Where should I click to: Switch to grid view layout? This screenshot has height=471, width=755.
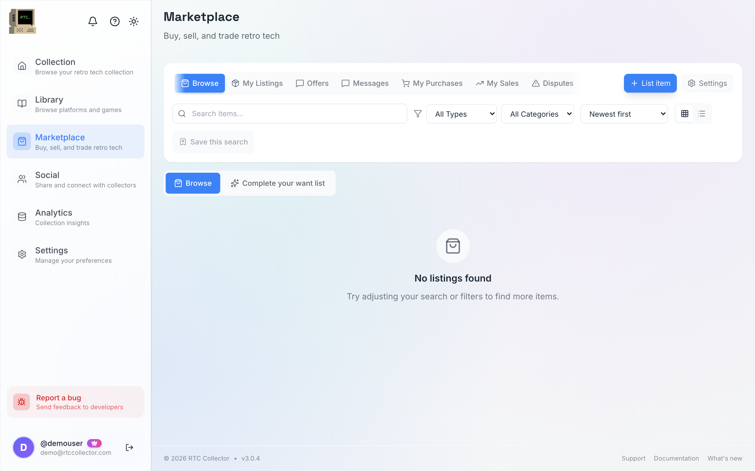(685, 114)
